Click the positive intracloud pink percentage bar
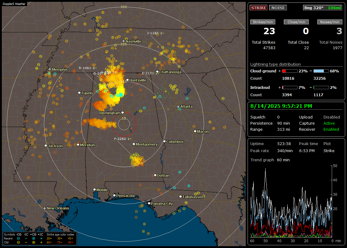The height and width of the screenshot is (248, 347). (x=289, y=88)
